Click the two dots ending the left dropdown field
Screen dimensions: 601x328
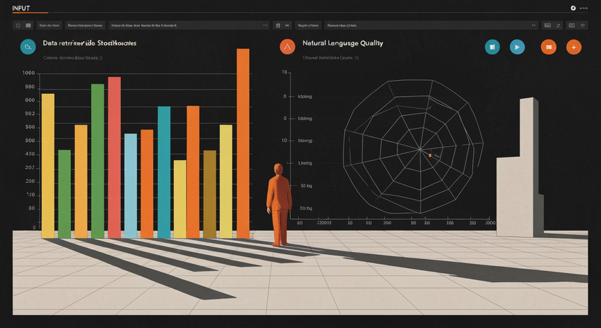(x=265, y=25)
